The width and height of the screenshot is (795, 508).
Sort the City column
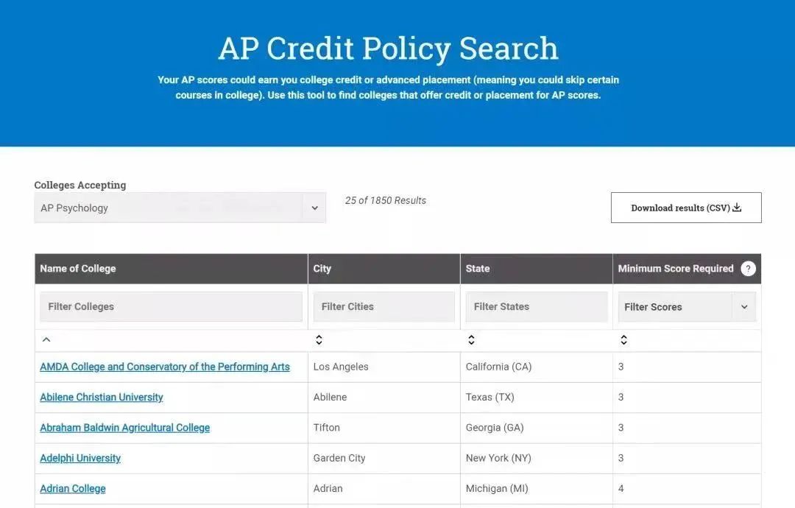[x=319, y=339]
